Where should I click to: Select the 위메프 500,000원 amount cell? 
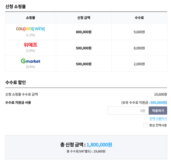(x=84, y=48)
